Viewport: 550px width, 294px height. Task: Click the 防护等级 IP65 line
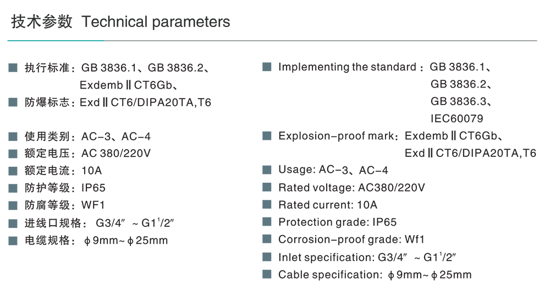[x=65, y=188]
